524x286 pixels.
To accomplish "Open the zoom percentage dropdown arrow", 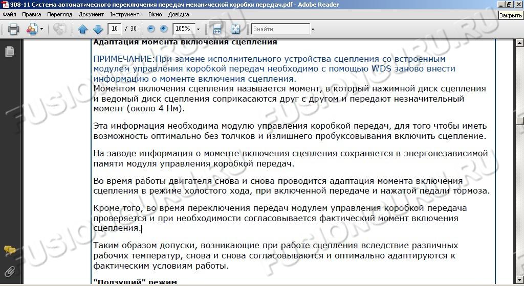I will (198, 29).
